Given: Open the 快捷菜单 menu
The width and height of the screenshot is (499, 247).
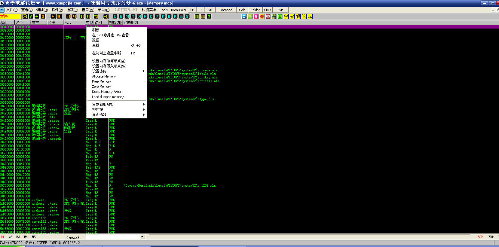Looking at the screenshot, I should pos(149,10).
